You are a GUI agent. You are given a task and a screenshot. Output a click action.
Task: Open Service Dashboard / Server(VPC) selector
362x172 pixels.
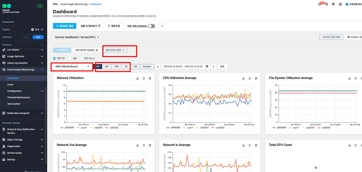(77, 37)
